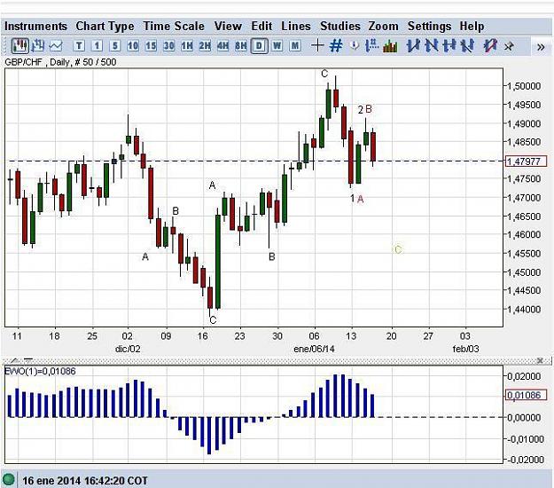The width and height of the screenshot is (554, 488).
Task: Switch to 5-minute time scale
Action: tap(115, 46)
